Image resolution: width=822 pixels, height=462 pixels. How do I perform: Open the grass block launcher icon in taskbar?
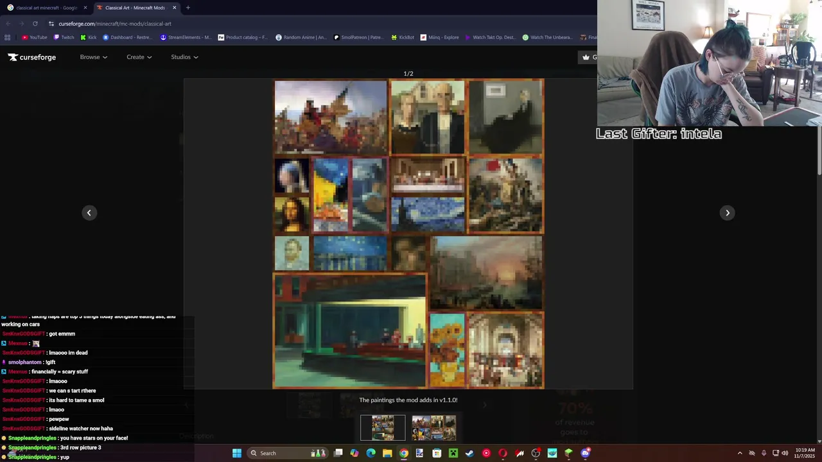(568, 453)
